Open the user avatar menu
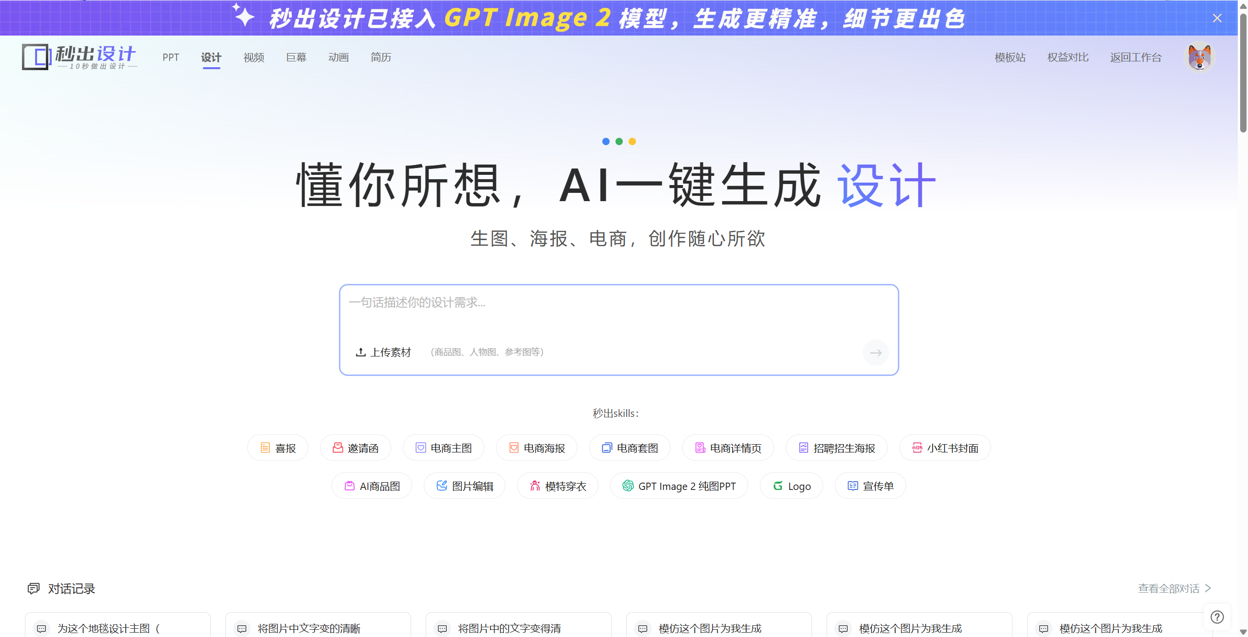Viewport: 1248px width, 637px height. [x=1199, y=57]
